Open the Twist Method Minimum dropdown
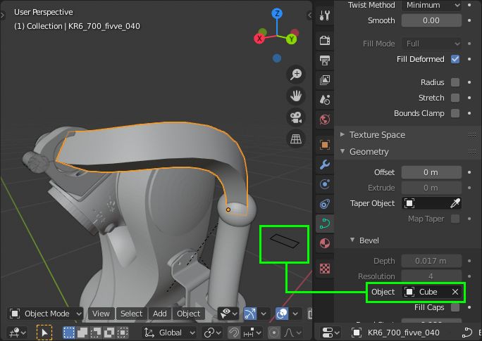Screen dimensions: 482x341 pos(431,5)
